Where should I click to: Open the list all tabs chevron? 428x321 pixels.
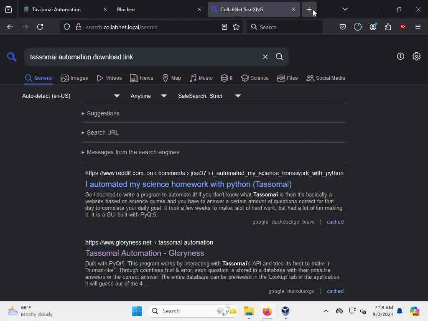coord(345,9)
